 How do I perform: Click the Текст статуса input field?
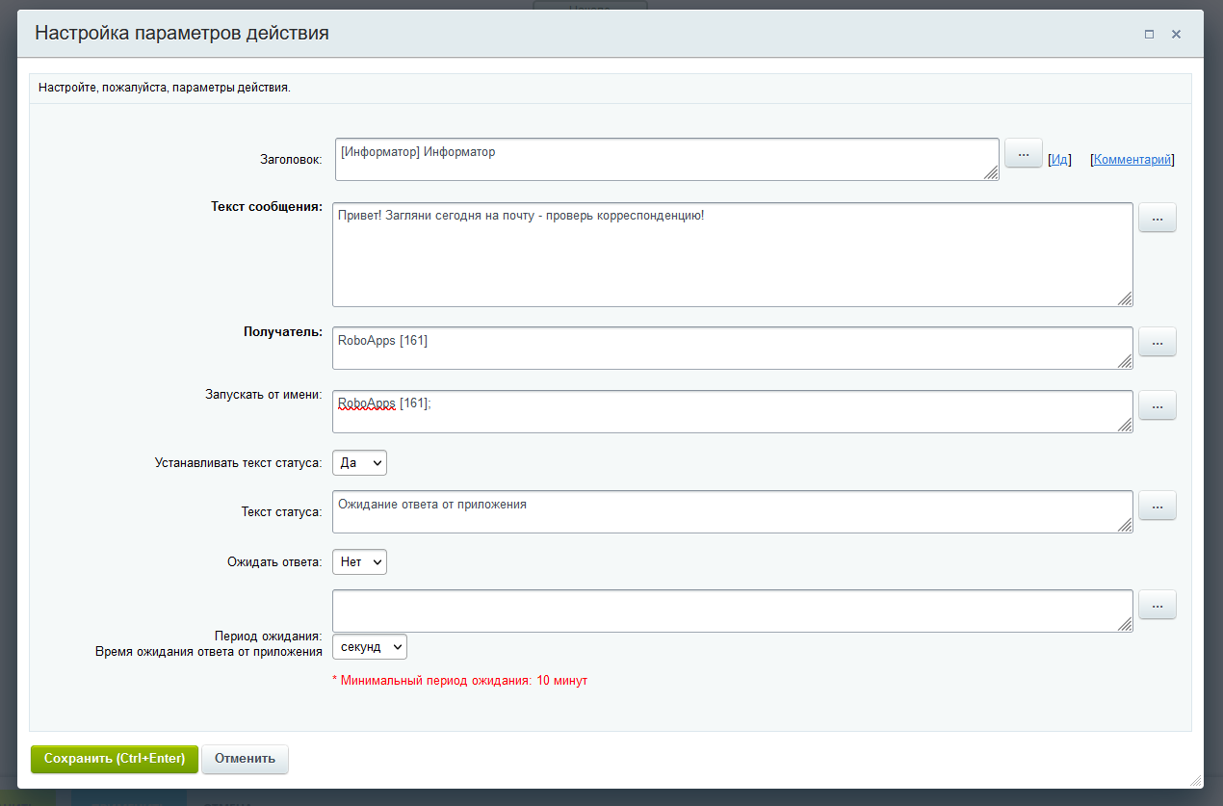[732, 511]
